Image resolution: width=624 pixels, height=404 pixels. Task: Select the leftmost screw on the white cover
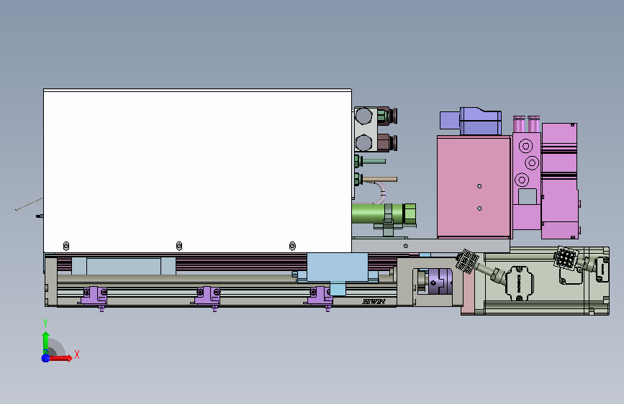[x=66, y=246]
